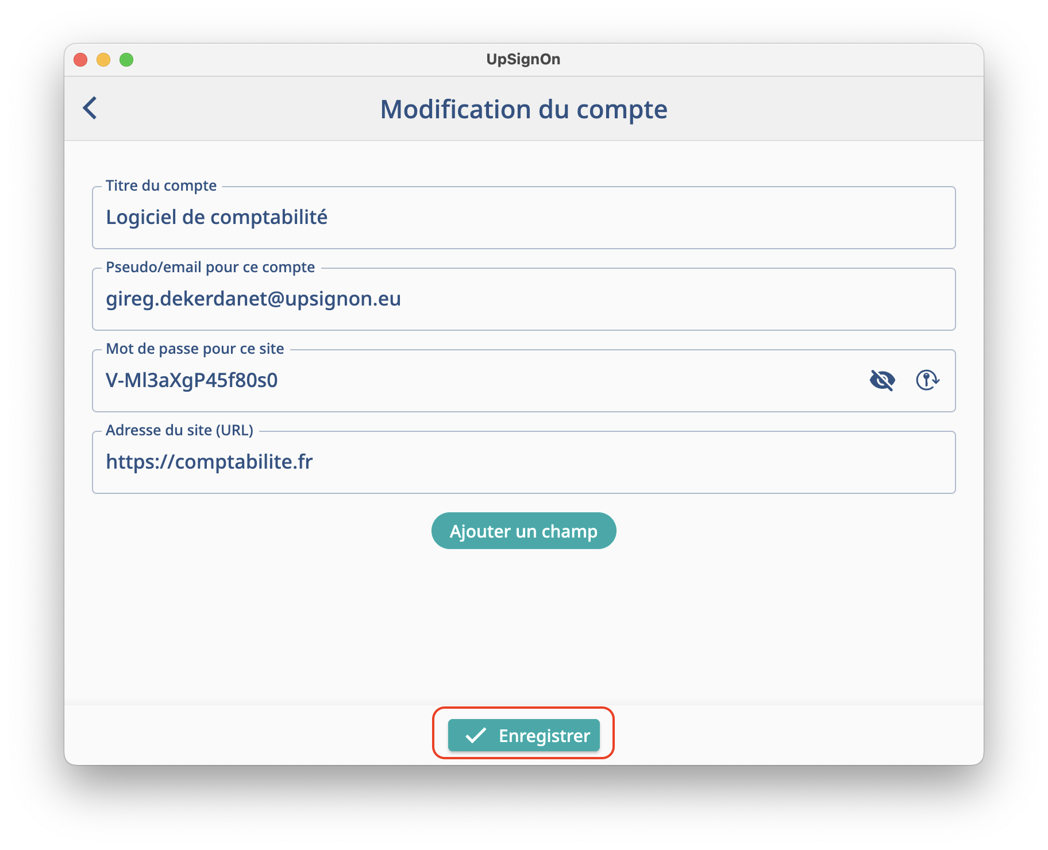The width and height of the screenshot is (1048, 850).
Task: Click the Titre du compte label
Action: click(x=161, y=186)
